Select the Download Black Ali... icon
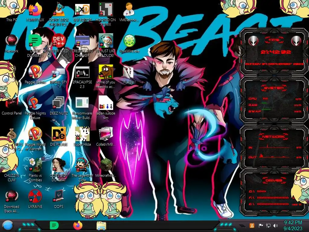 (12, 201)
